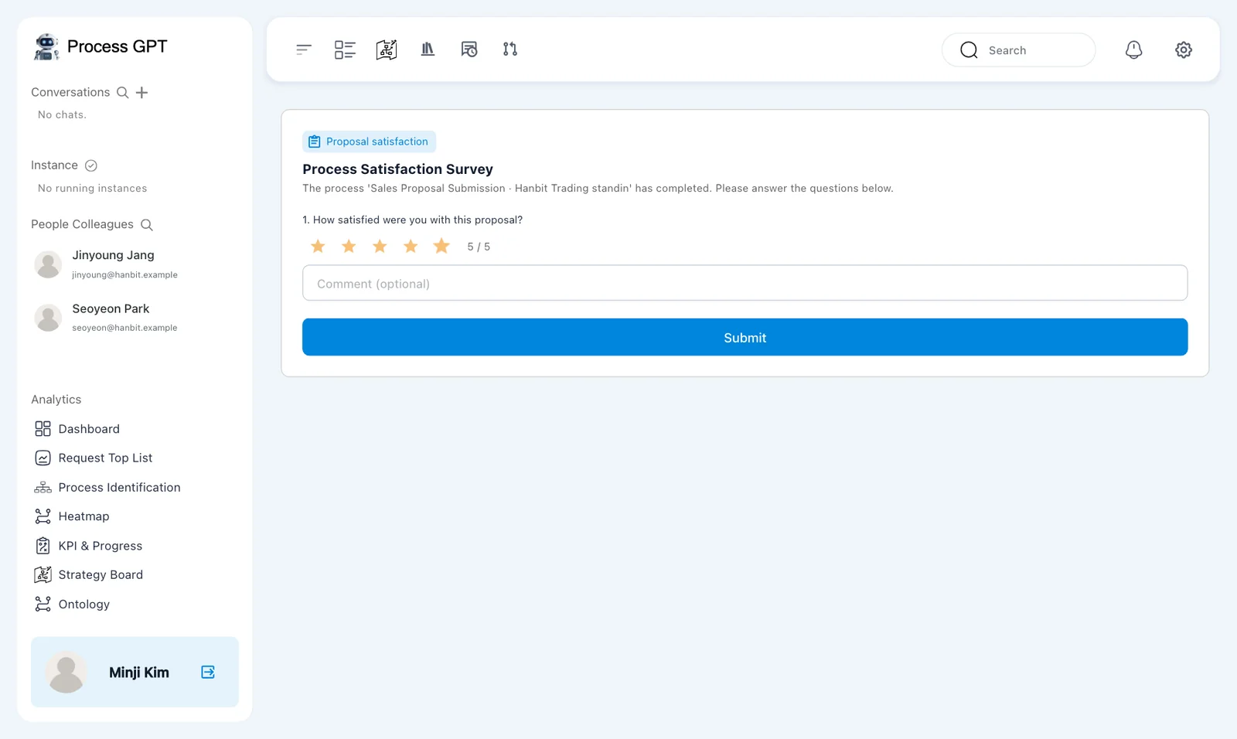Log out using icon beside Minji Kim
The height and width of the screenshot is (739, 1237).
coord(208,672)
